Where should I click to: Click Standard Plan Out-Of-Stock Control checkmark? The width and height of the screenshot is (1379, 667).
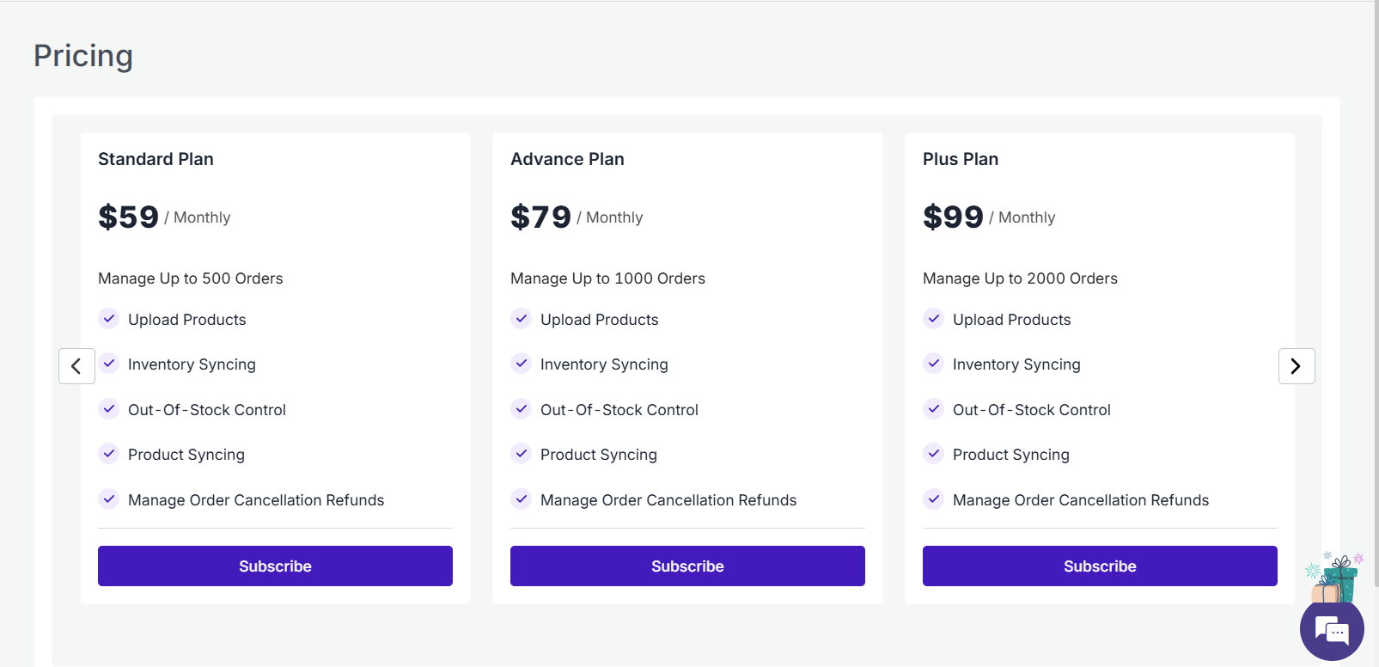[109, 409]
